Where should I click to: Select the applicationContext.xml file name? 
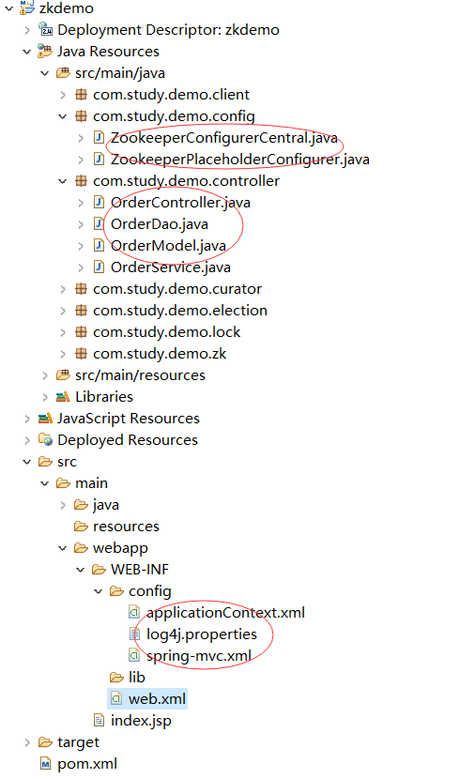point(225,613)
